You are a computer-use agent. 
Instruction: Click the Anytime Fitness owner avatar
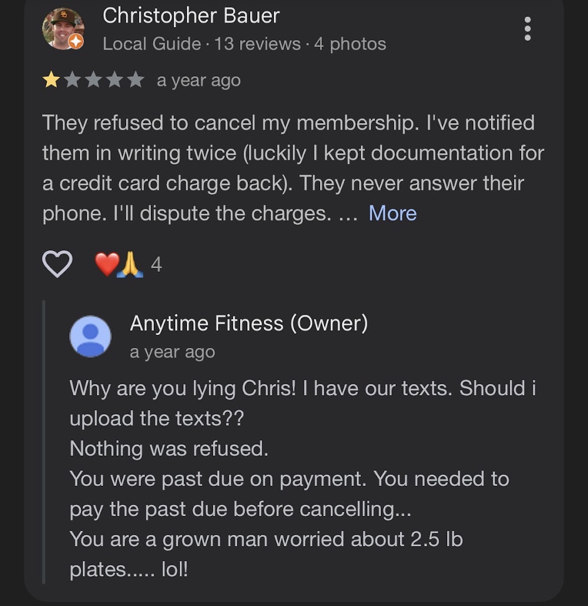pos(91,336)
